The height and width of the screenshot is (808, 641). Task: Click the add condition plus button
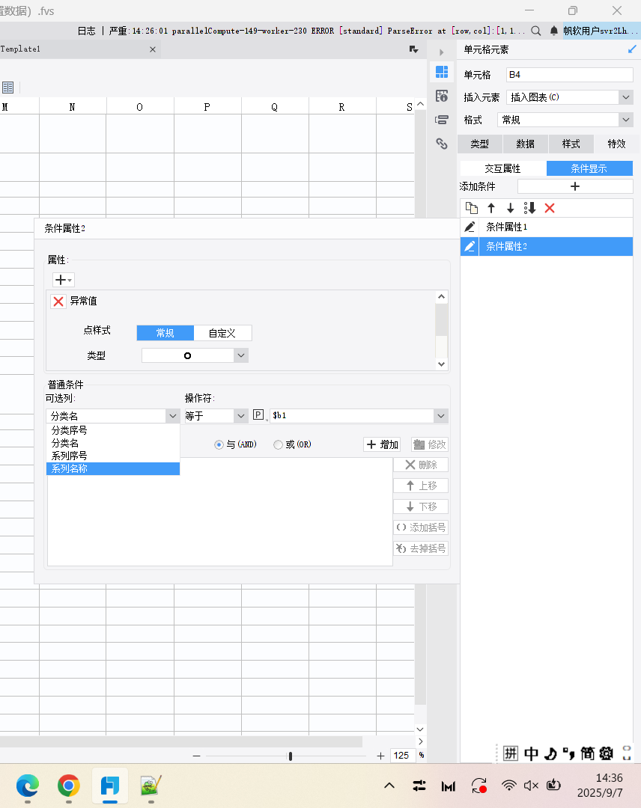(575, 186)
